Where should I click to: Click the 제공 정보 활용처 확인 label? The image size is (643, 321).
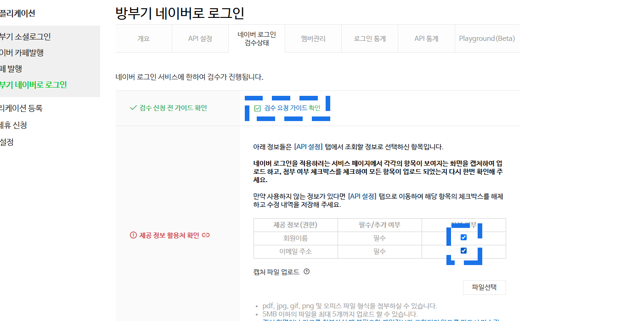(169, 235)
